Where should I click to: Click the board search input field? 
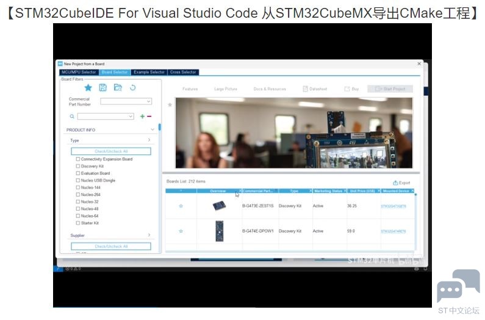click(x=105, y=116)
